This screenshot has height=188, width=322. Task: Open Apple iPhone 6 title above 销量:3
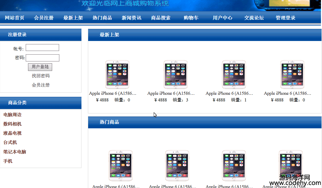pos(171,93)
